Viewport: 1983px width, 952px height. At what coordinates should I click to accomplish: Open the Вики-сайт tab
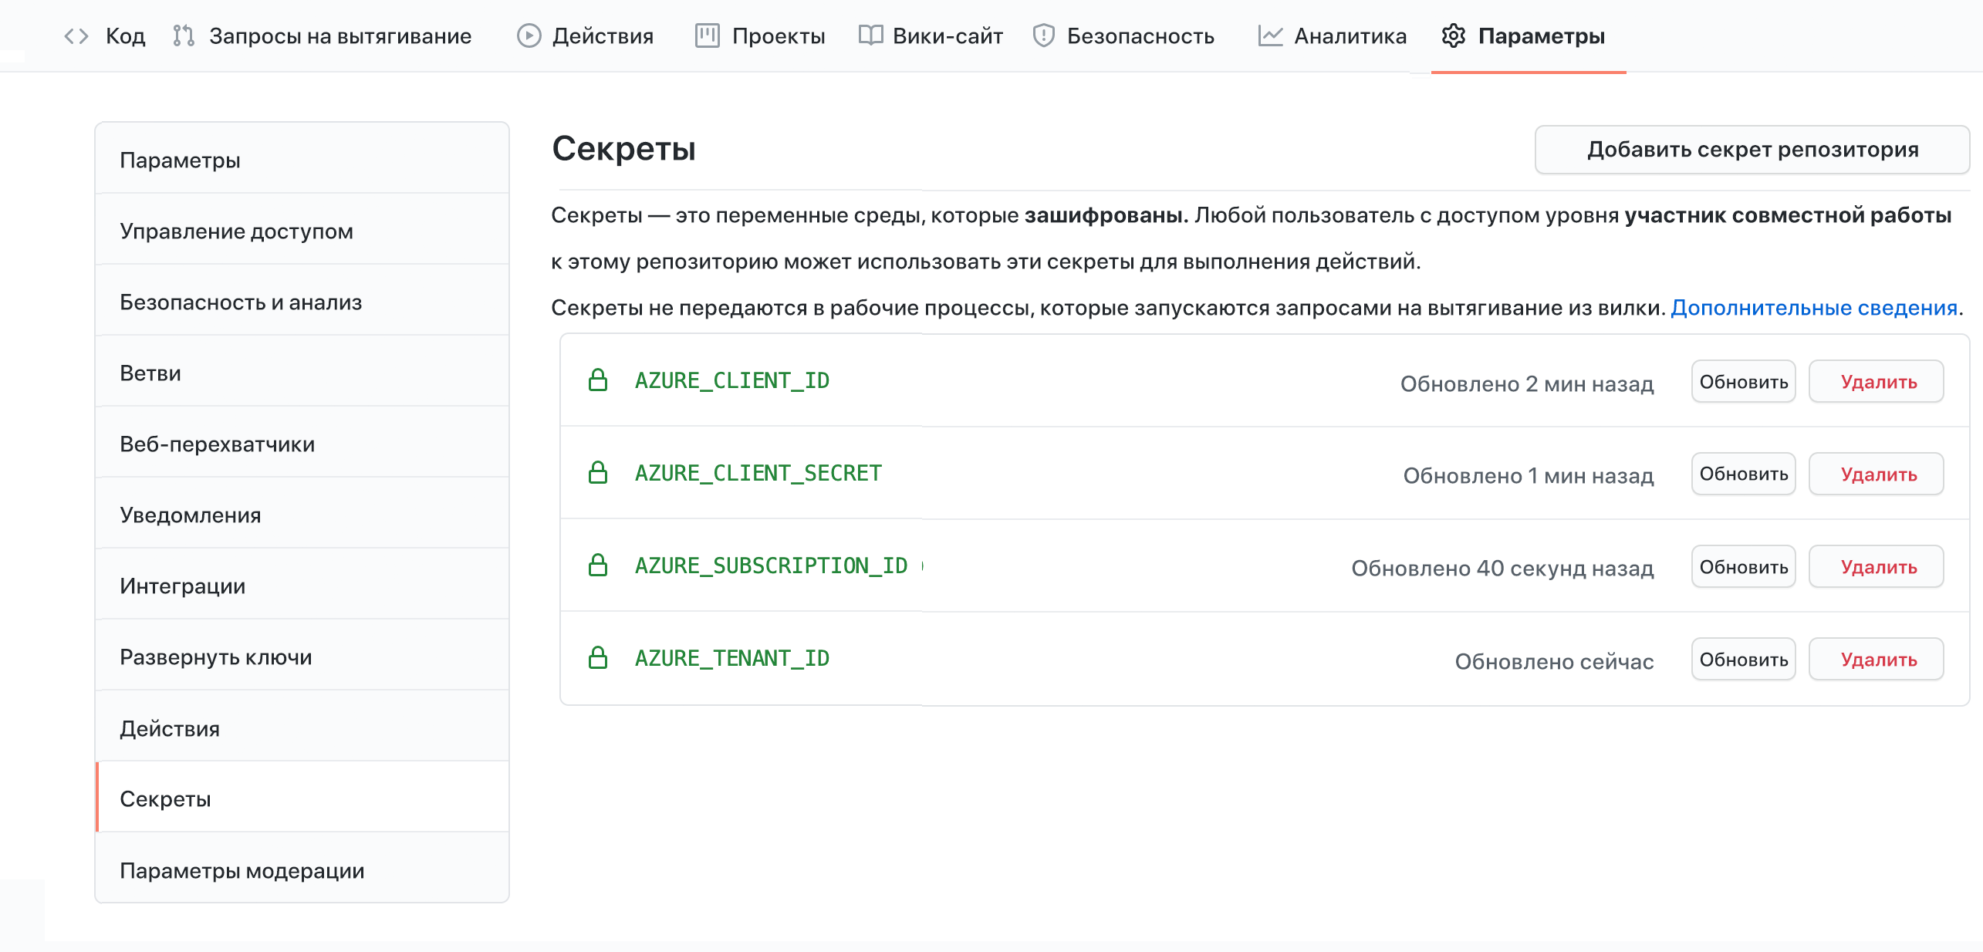[931, 36]
